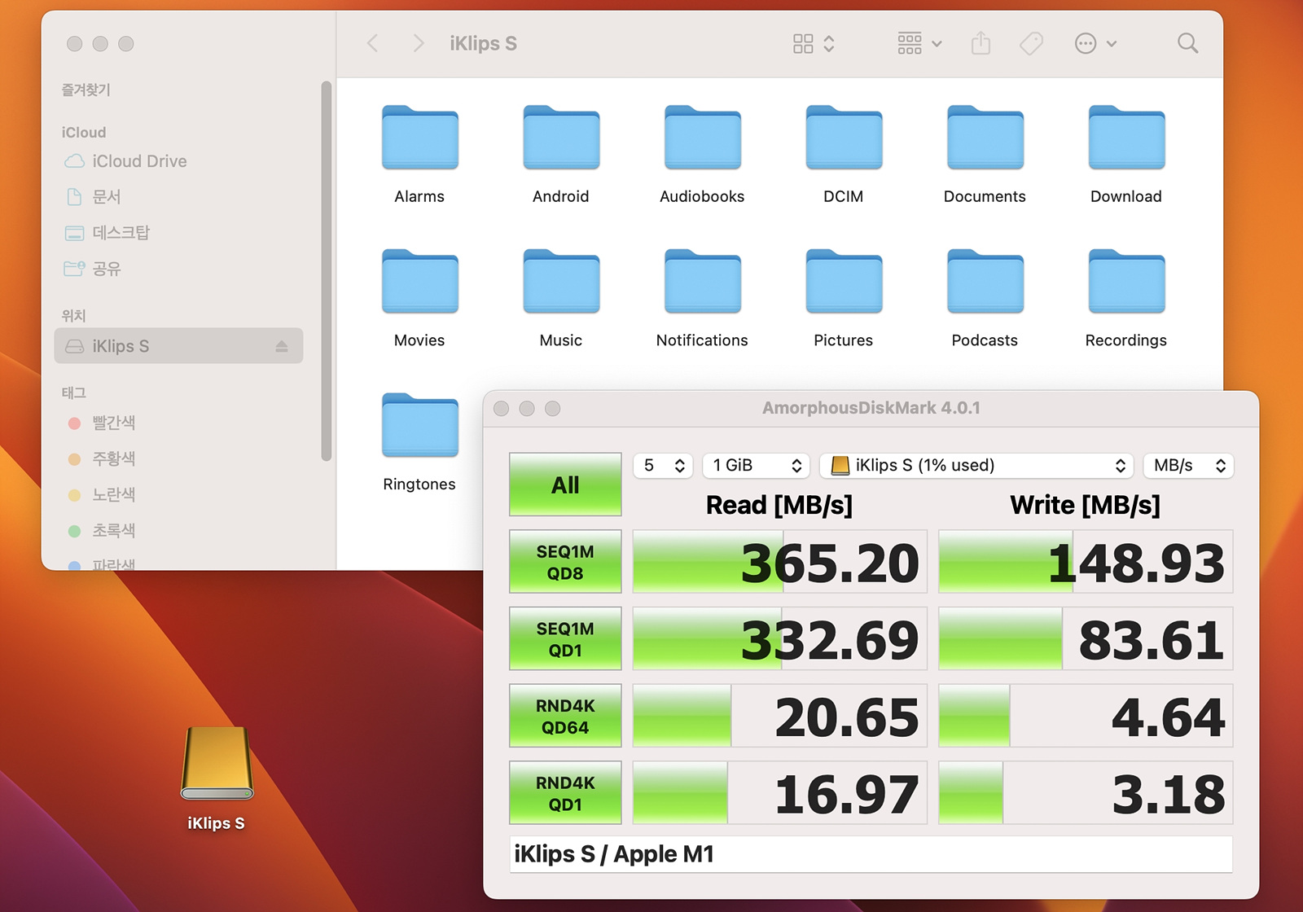Click the Finder search magnifier icon

coord(1187,43)
